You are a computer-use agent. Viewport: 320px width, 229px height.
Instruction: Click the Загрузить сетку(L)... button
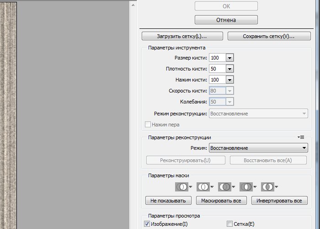182,36
